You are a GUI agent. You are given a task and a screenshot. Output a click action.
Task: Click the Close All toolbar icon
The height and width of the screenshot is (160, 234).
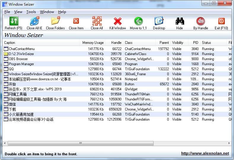97,21
